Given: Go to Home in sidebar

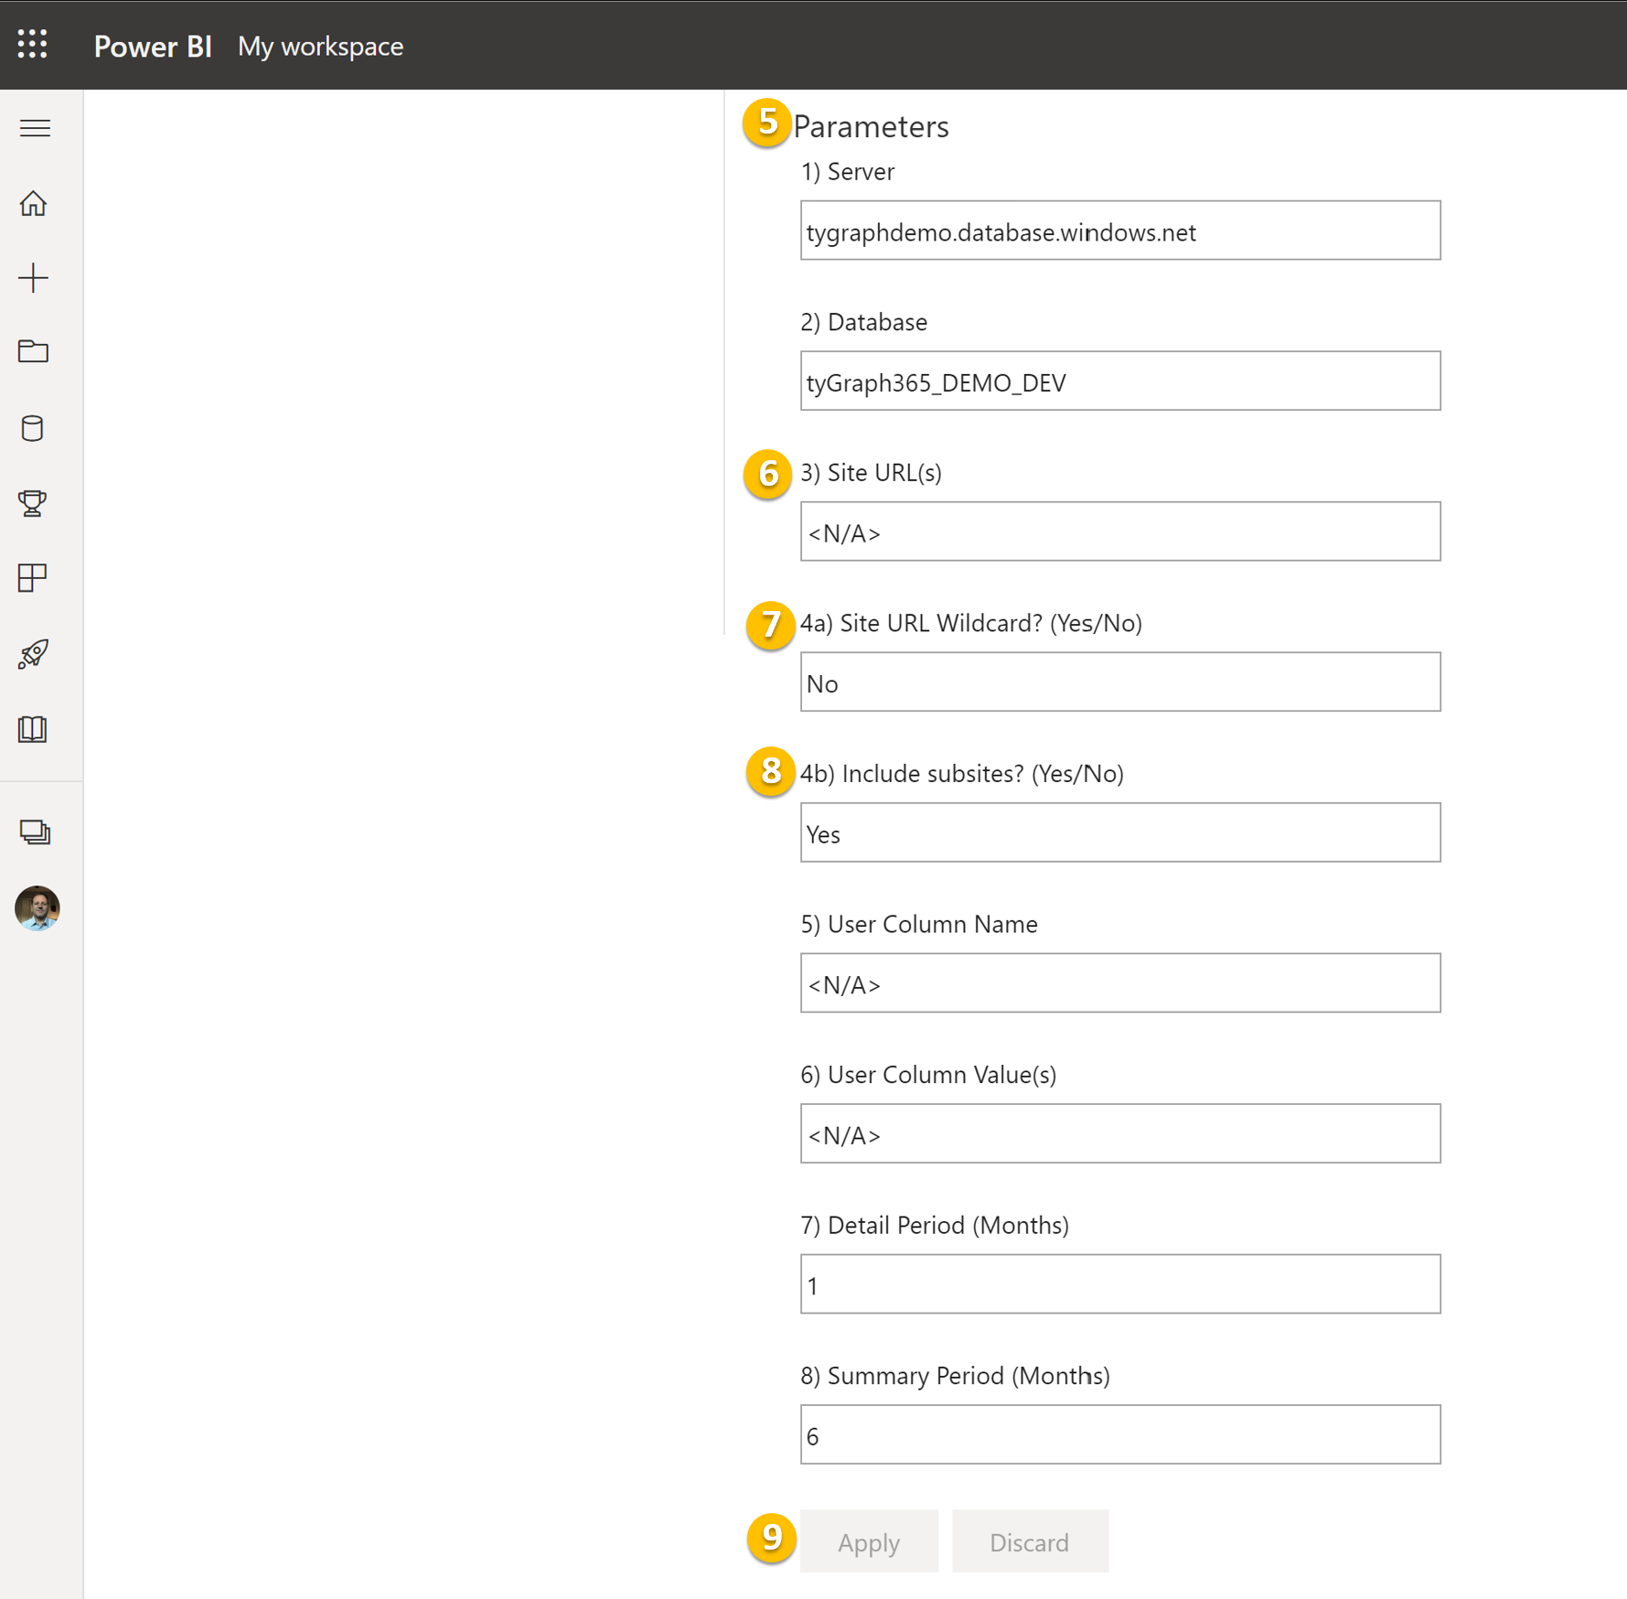Looking at the screenshot, I should [34, 203].
